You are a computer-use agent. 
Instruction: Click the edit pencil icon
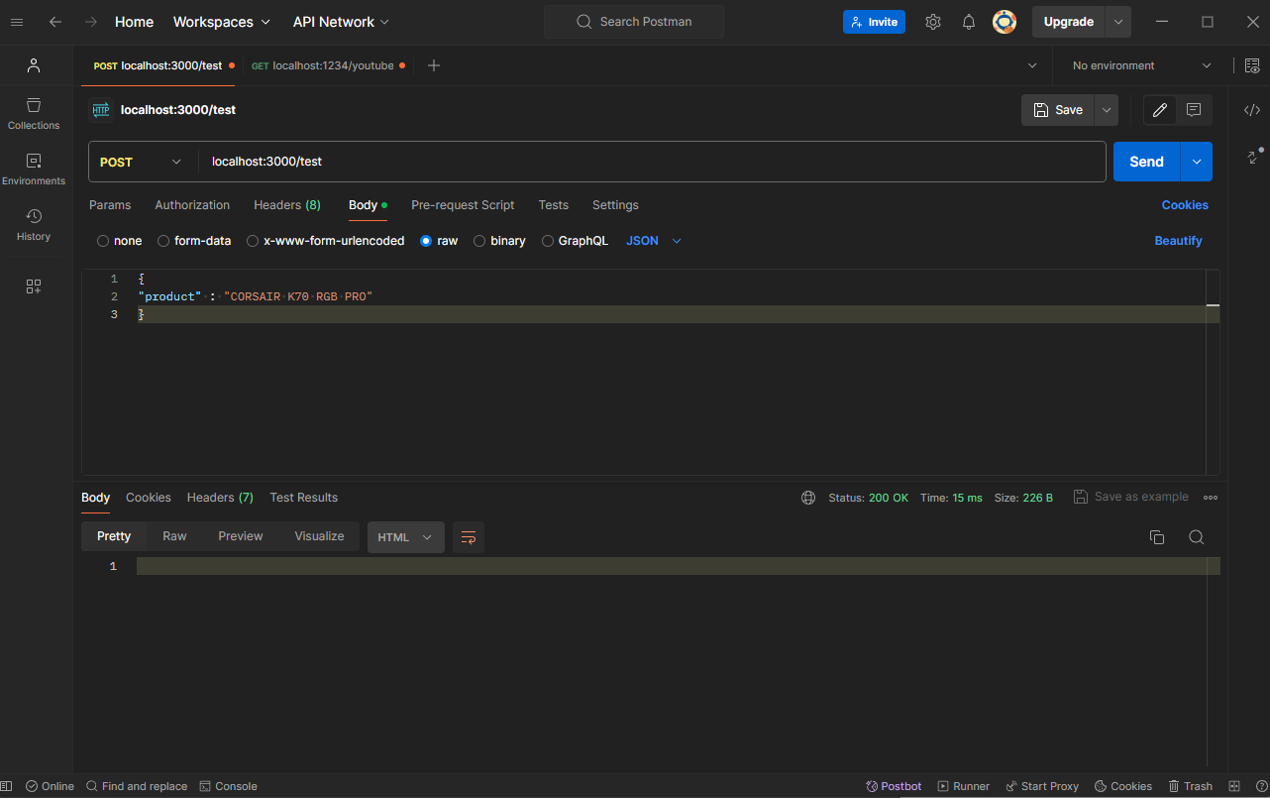pyautogui.click(x=1160, y=110)
